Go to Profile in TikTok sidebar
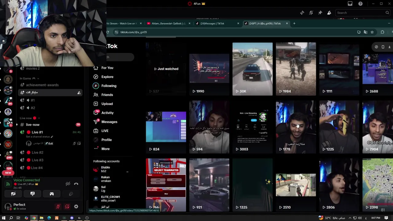Image resolution: width=393 pixels, height=221 pixels. tap(106, 140)
